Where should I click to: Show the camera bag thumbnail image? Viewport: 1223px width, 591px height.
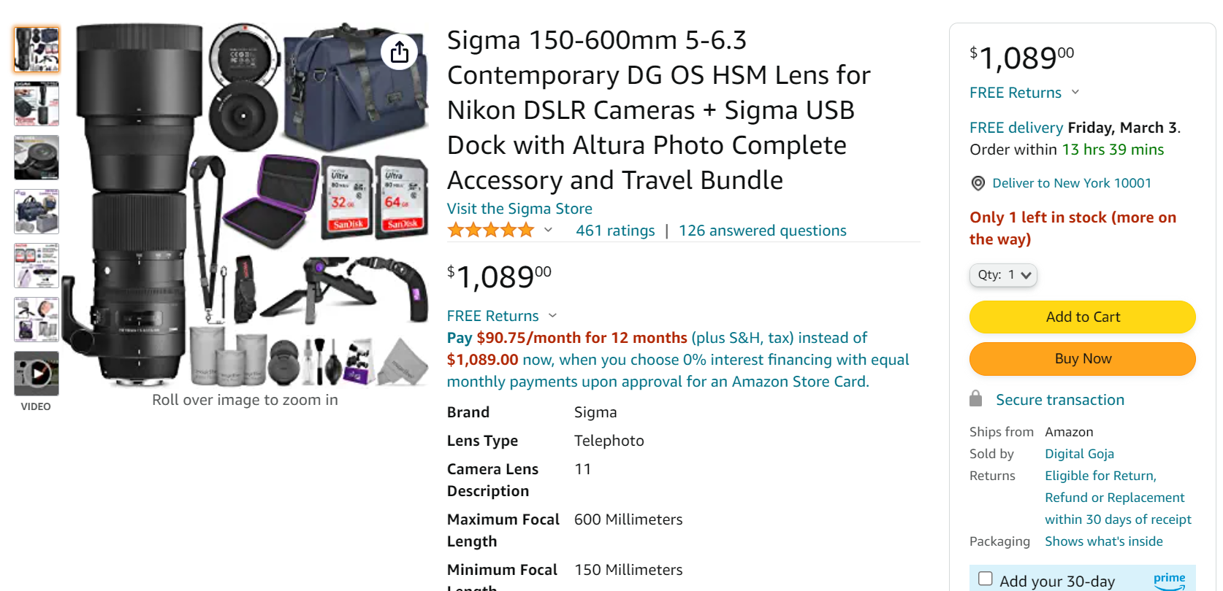[37, 212]
